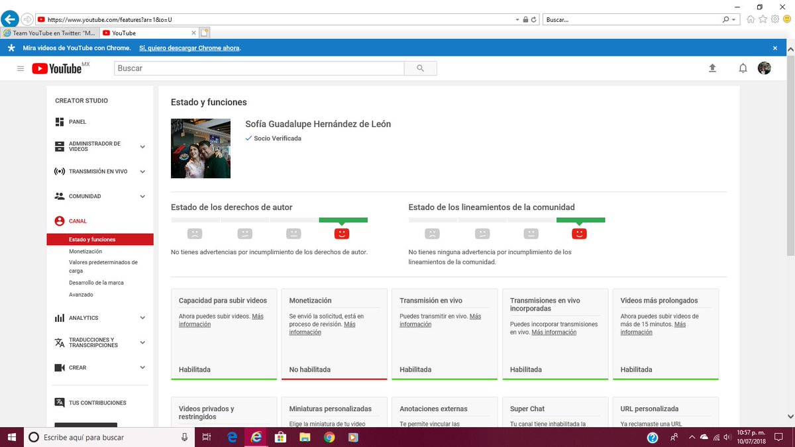Expand the Comunidad section

tap(142, 196)
